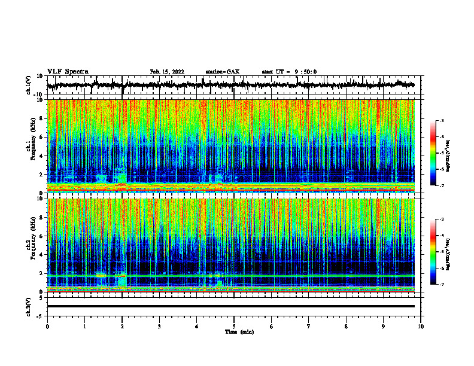This screenshot has width=474, height=366.
Task: Click the time axis tick label "9"
Action: tap(383, 327)
